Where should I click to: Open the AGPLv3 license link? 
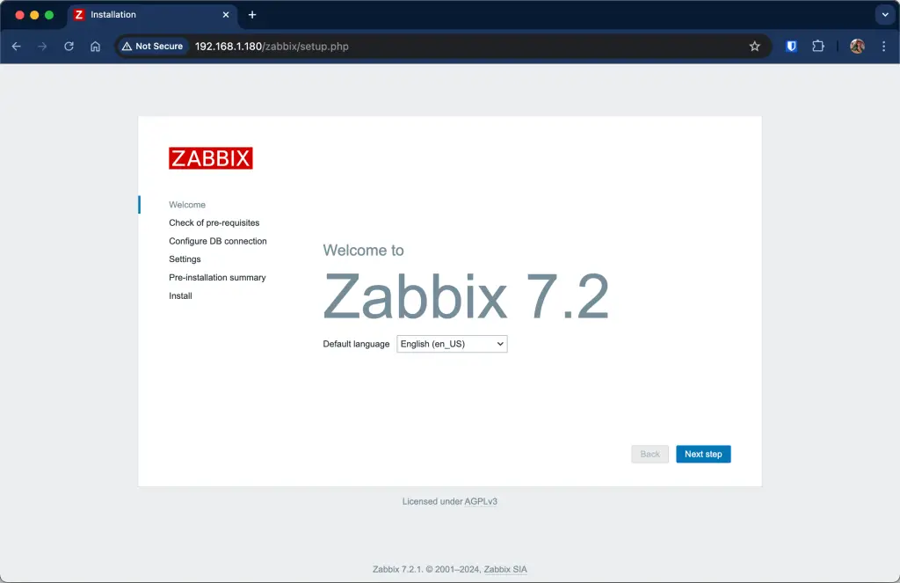[x=480, y=501]
